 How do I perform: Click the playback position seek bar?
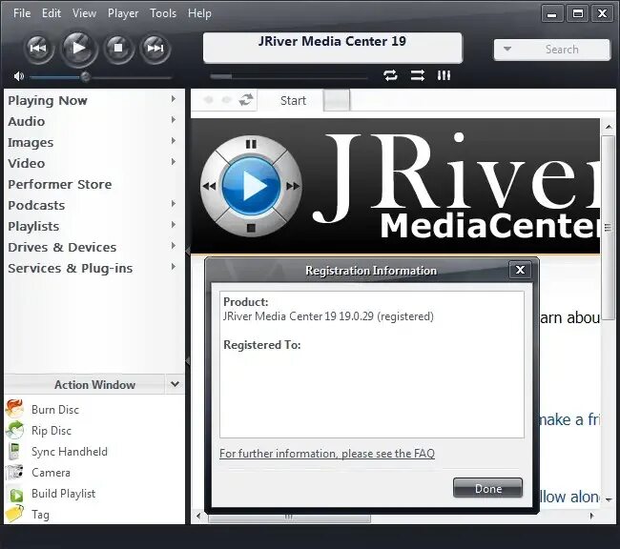coord(289,76)
